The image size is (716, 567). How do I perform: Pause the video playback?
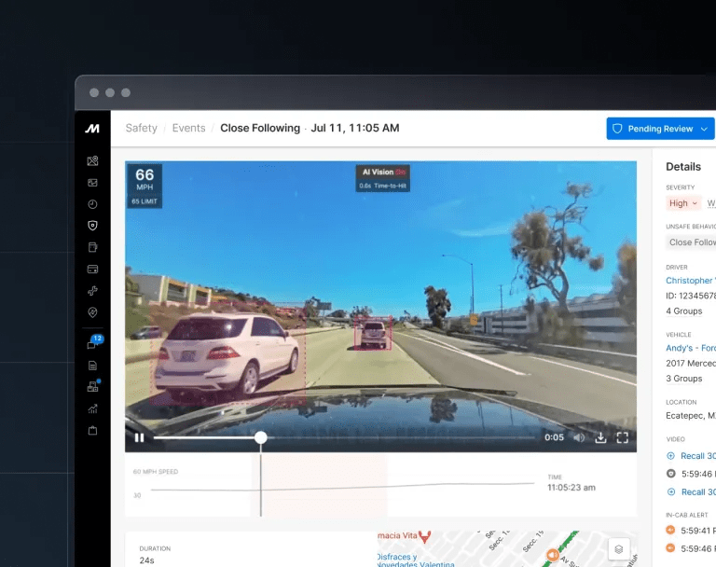coord(139,437)
